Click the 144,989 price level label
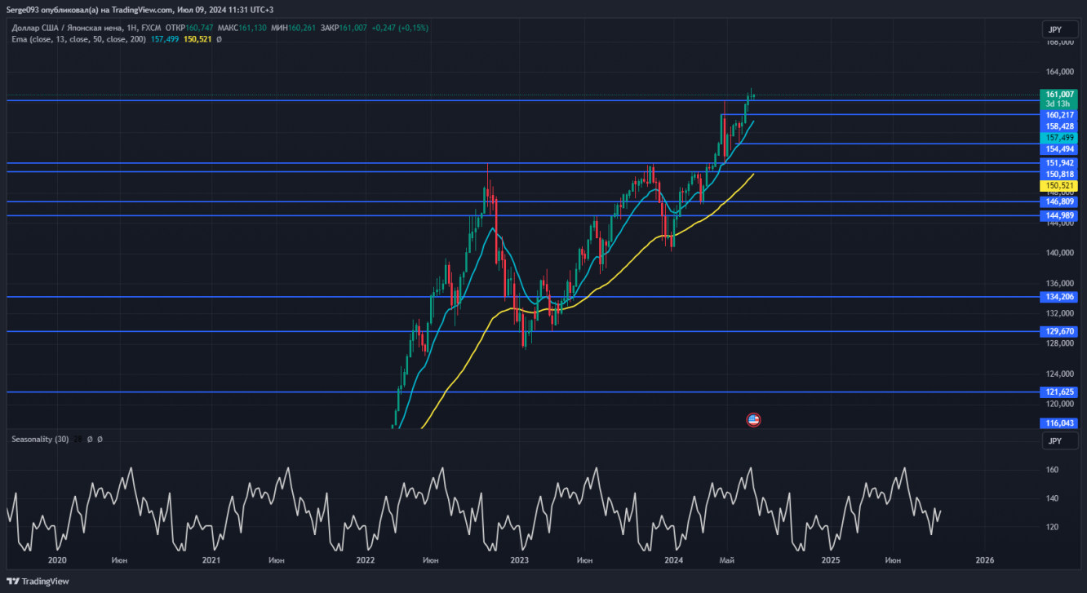Screen dimensions: 1087x593 tap(1059, 215)
